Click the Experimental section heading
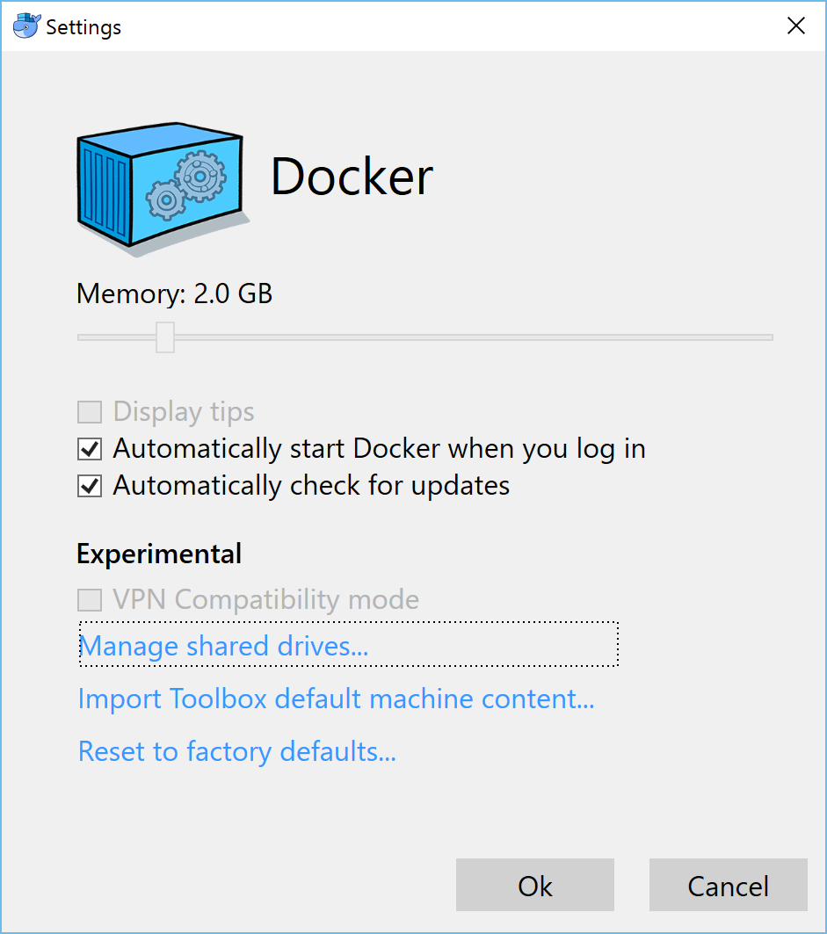The image size is (827, 934). (x=158, y=554)
